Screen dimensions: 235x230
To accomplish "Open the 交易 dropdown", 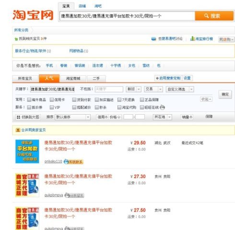I will pyautogui.click(x=153, y=89).
